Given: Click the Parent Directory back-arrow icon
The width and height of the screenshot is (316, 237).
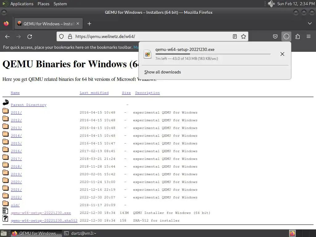Looking at the screenshot, I should 6,102.
